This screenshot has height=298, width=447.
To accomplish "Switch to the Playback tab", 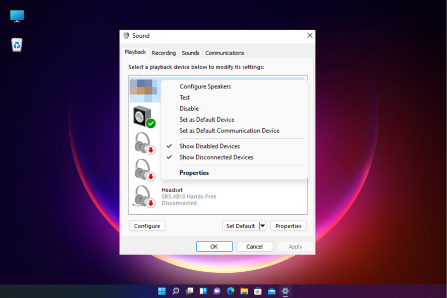I will pos(135,52).
